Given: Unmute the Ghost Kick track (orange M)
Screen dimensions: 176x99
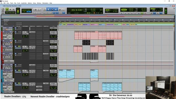Looking at the screenshot, I should click(x=11, y=43).
